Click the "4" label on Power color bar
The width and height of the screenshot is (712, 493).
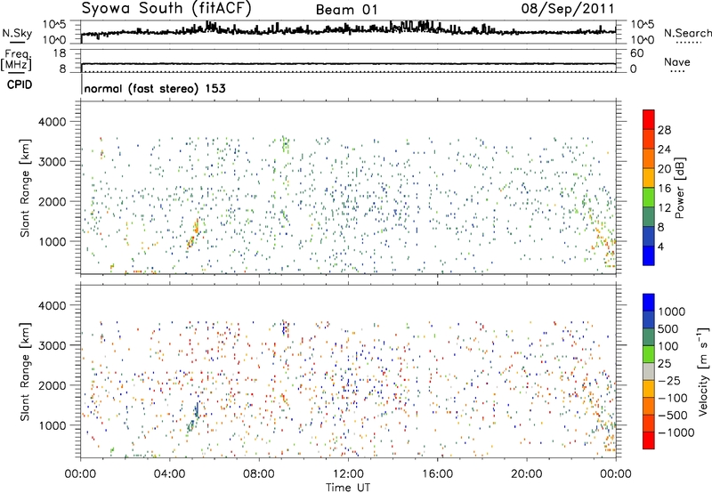coord(660,246)
